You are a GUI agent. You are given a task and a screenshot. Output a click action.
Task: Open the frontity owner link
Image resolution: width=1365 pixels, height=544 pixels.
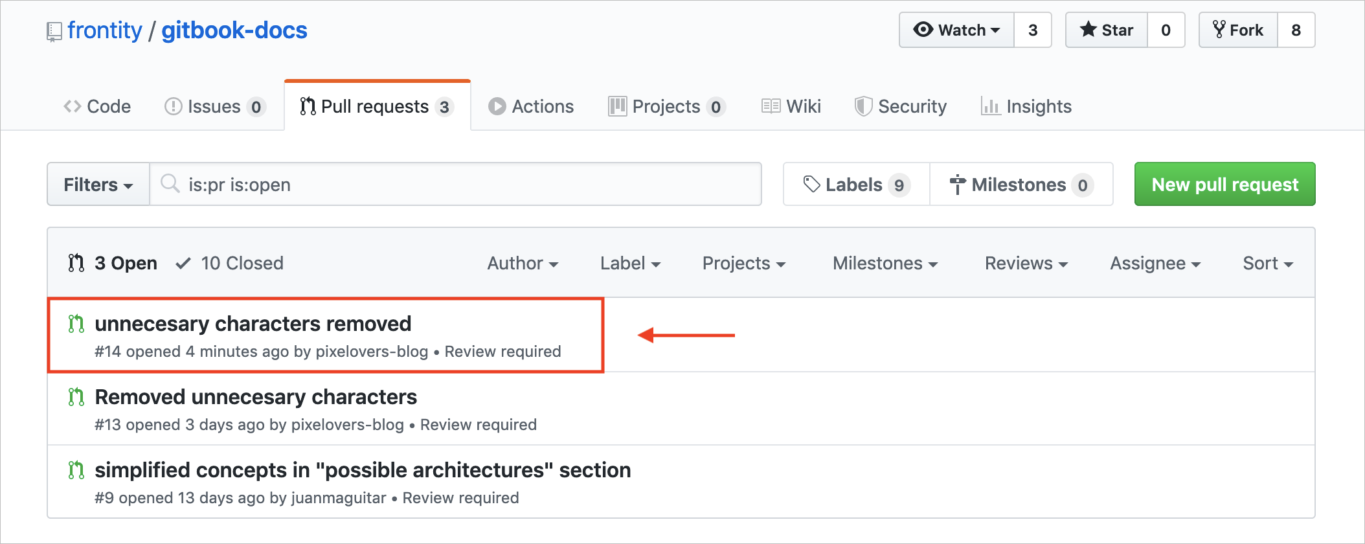pyautogui.click(x=104, y=30)
